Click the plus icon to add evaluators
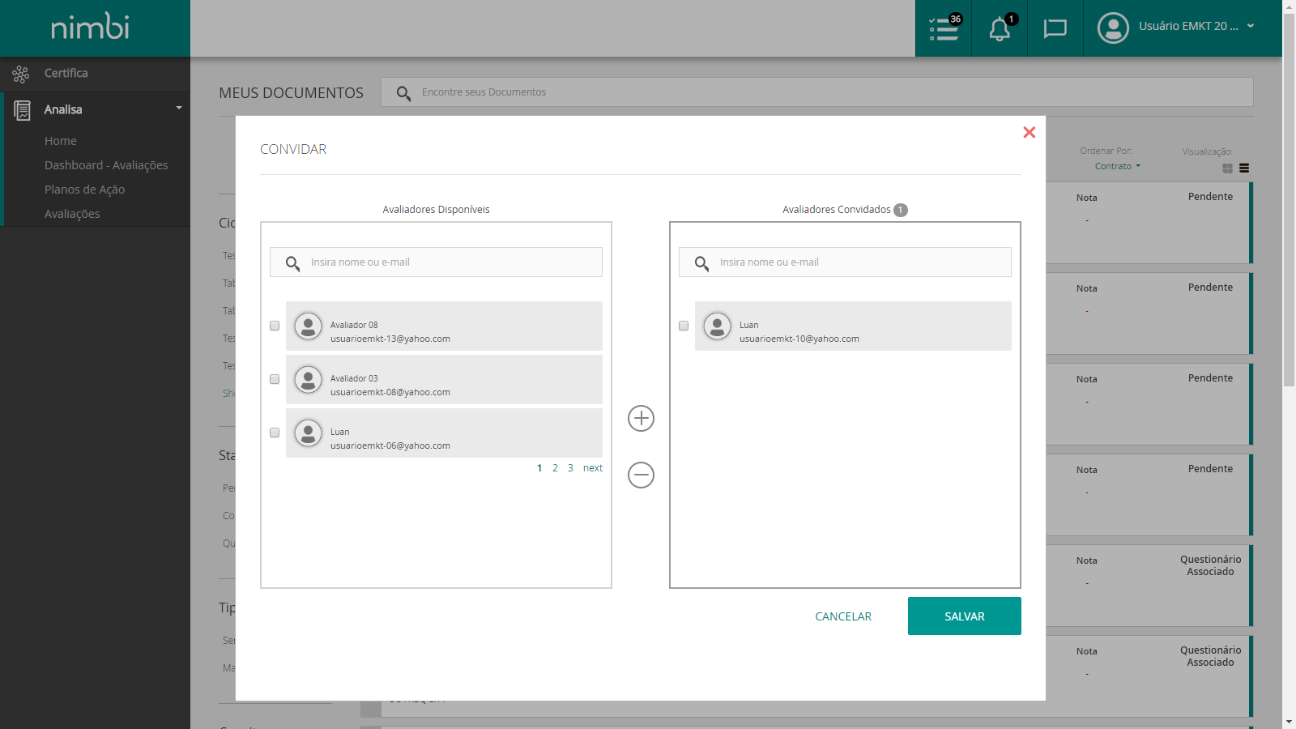 click(x=641, y=418)
